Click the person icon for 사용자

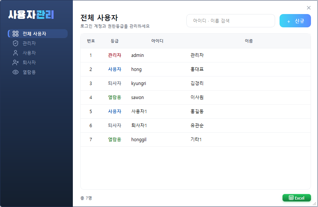click(16, 53)
